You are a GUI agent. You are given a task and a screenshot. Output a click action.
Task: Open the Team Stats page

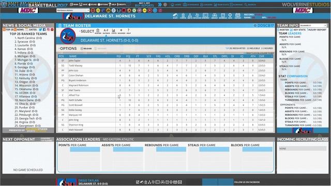click(221, 5)
